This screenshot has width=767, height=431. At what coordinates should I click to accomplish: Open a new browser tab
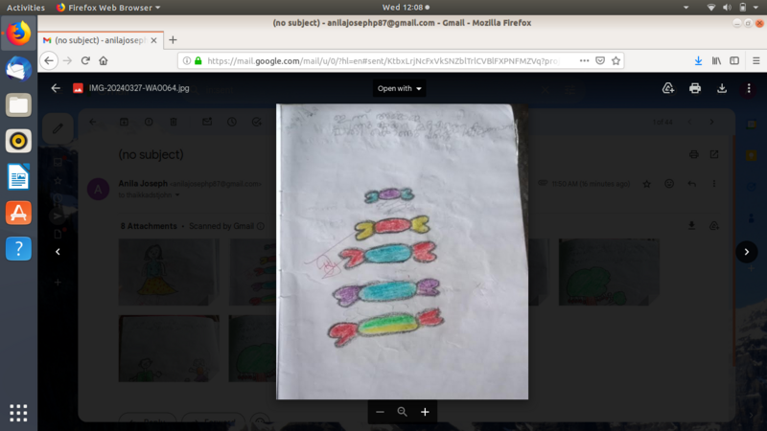tap(174, 40)
